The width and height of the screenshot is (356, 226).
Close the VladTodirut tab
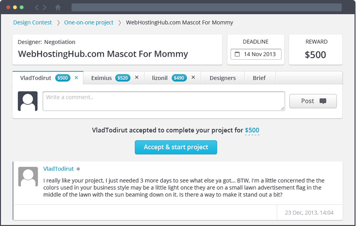coord(76,78)
